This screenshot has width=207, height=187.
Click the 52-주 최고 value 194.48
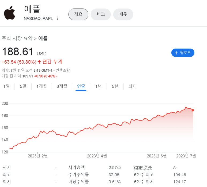point(179,175)
